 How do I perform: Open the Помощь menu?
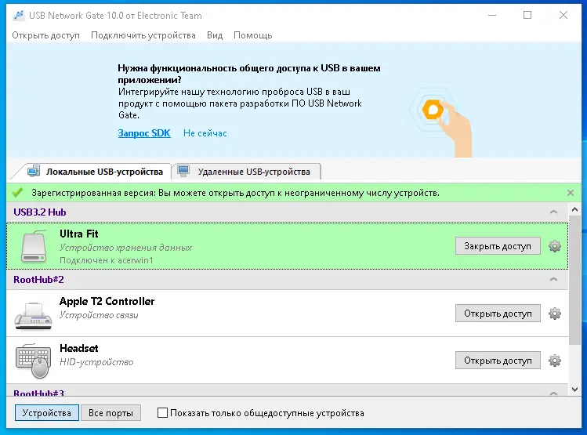[x=252, y=35]
